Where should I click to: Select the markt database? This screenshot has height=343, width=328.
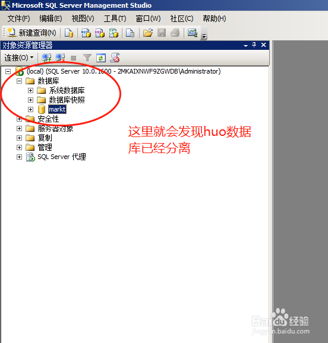pyautogui.click(x=57, y=109)
